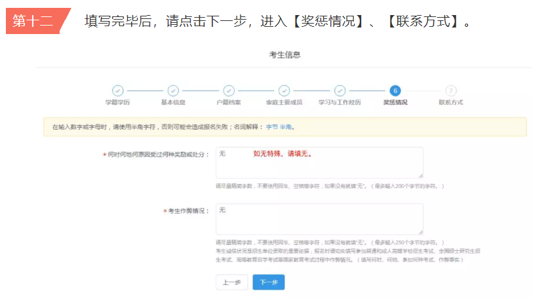Click the 奖惩情况 current step label
The image size is (546, 300).
(x=395, y=103)
